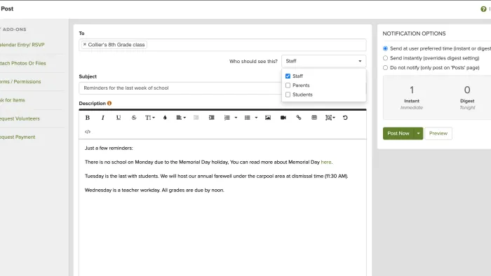Viewport: 491px width, 276px height.
Task: Select Request Payment add-on from sidebar
Action: (18, 137)
